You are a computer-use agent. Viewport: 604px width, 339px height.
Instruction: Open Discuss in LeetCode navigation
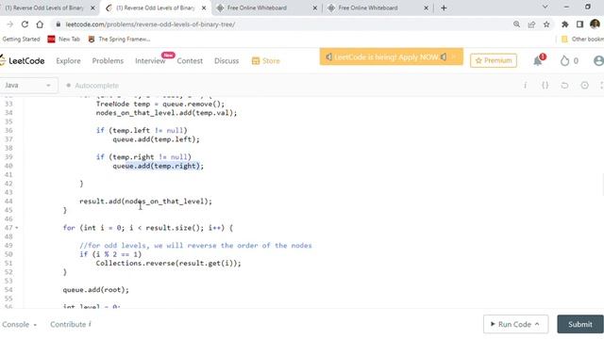point(226,60)
